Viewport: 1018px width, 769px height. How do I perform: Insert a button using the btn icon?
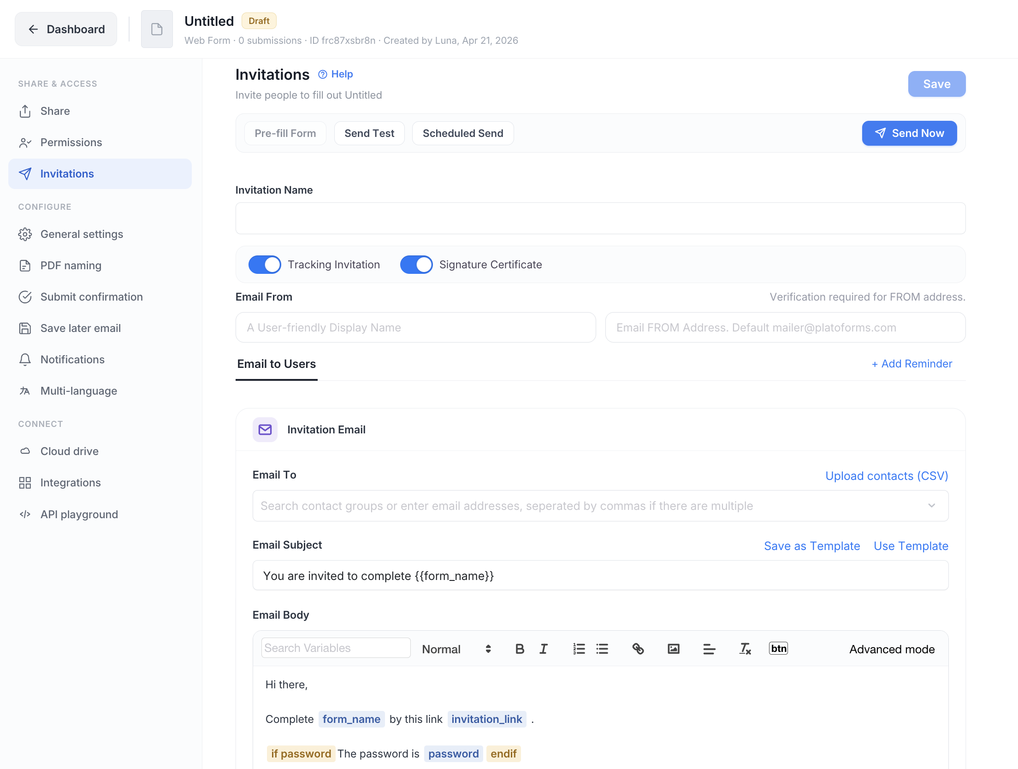click(x=779, y=648)
